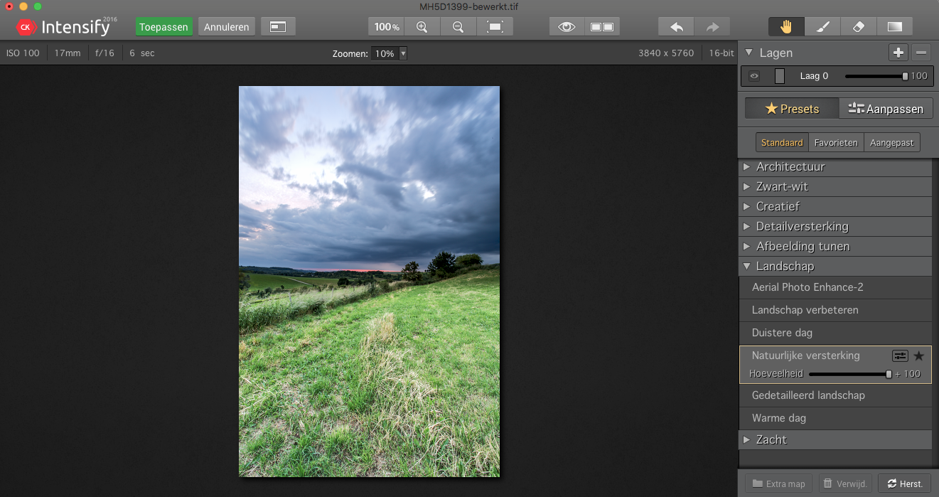Toggle the side-by-side compare view
939x497 pixels.
pos(602,27)
